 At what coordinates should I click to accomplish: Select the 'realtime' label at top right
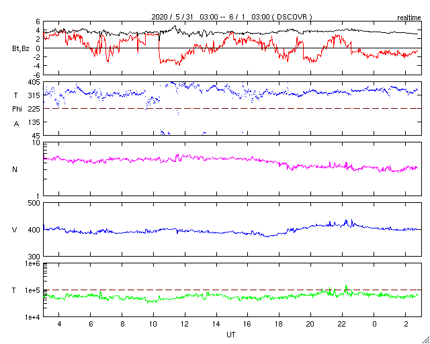pyautogui.click(x=409, y=18)
